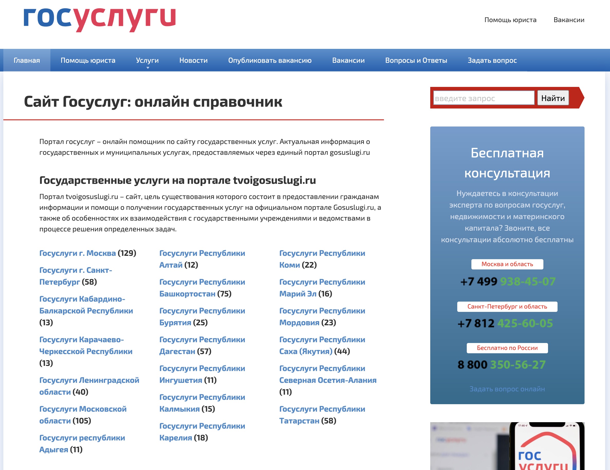
Task: Click the Найти search button
Action: pyautogui.click(x=553, y=98)
